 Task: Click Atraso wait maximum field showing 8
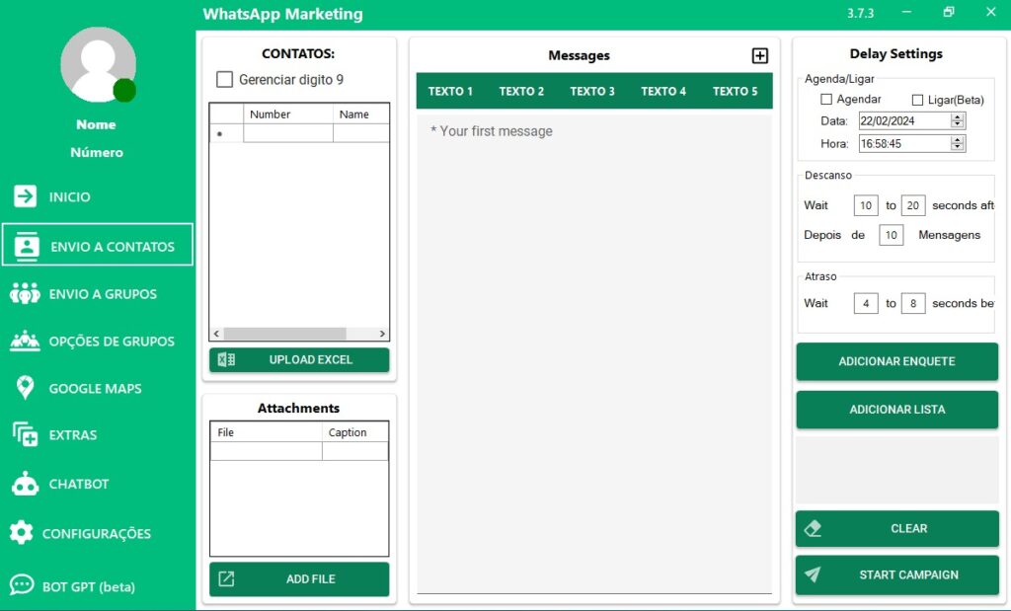pos(913,304)
